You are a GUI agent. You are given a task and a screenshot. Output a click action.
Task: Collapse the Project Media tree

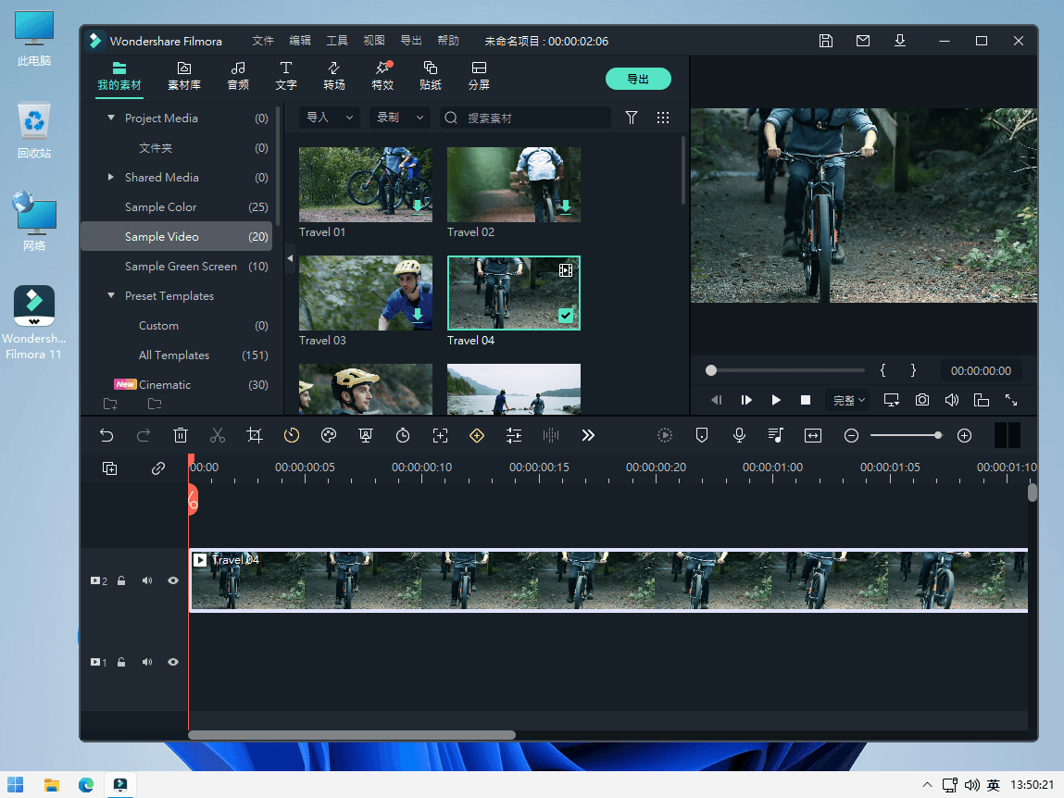pyautogui.click(x=110, y=118)
